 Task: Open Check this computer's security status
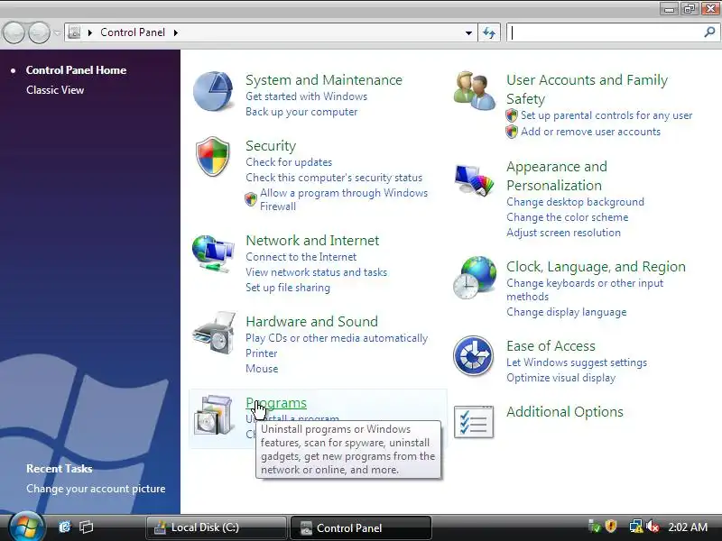point(334,178)
